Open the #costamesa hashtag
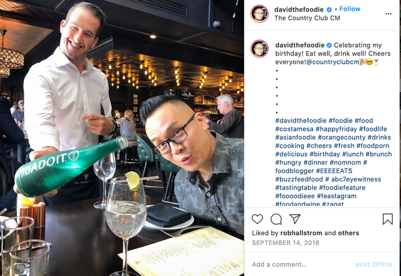Screen dimensions: 401x276 (294, 129)
